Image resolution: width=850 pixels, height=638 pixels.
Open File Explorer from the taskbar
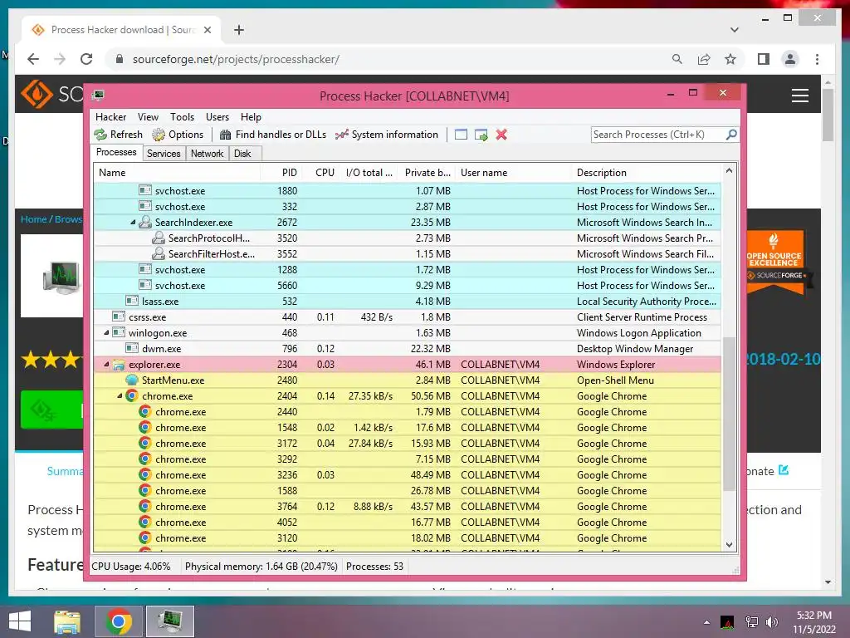click(x=67, y=621)
